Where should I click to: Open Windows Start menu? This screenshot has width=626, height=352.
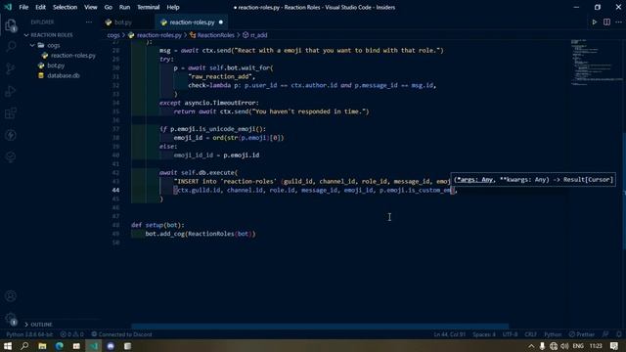(8, 346)
